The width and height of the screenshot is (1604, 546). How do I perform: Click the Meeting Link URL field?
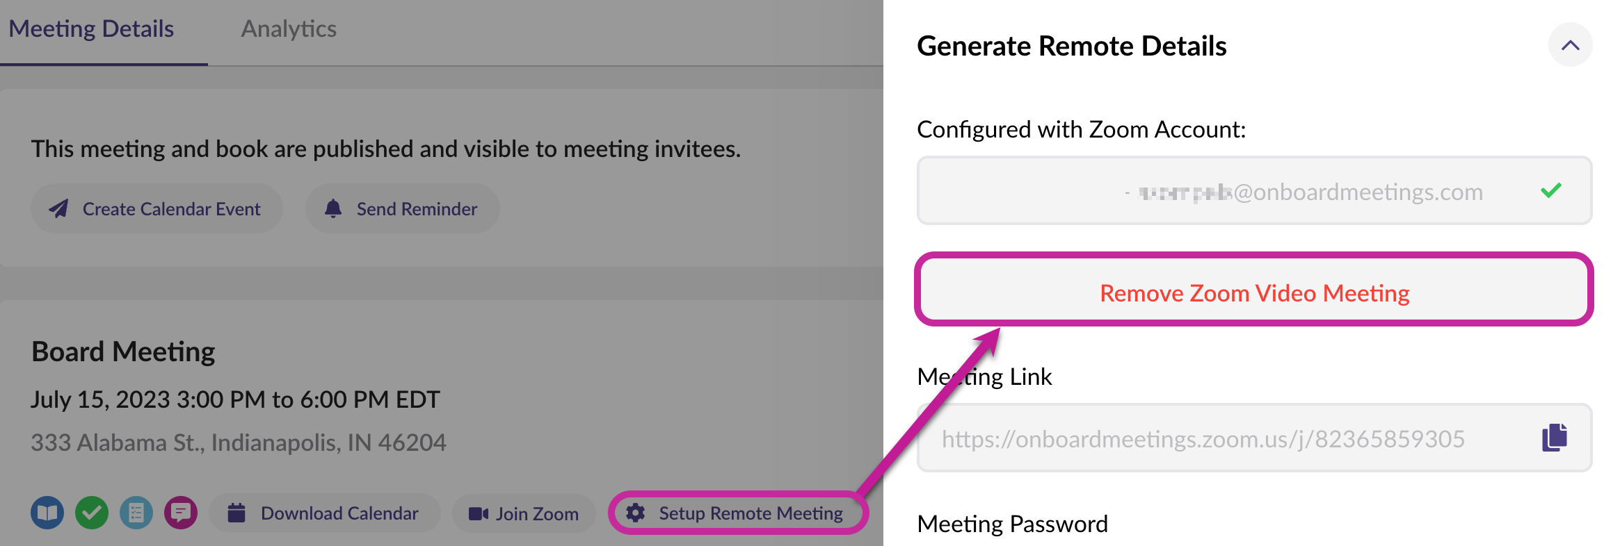coord(1203,439)
